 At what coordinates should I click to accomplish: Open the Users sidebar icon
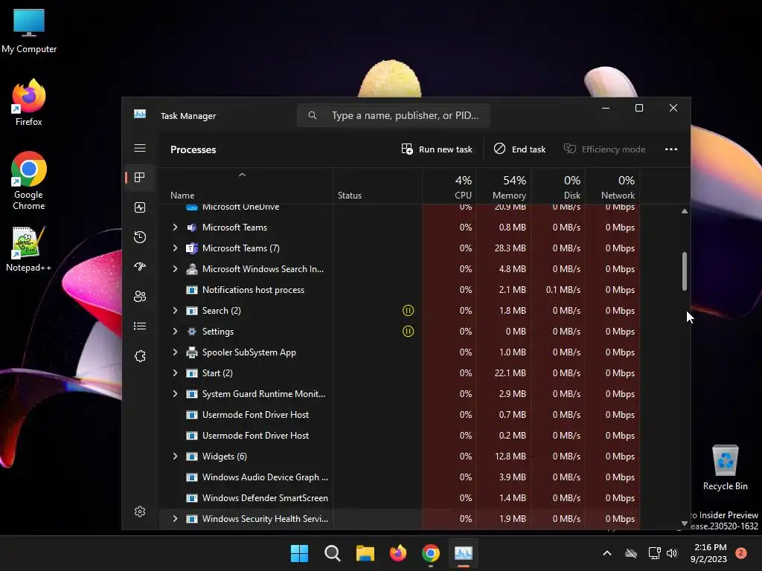pyautogui.click(x=140, y=296)
